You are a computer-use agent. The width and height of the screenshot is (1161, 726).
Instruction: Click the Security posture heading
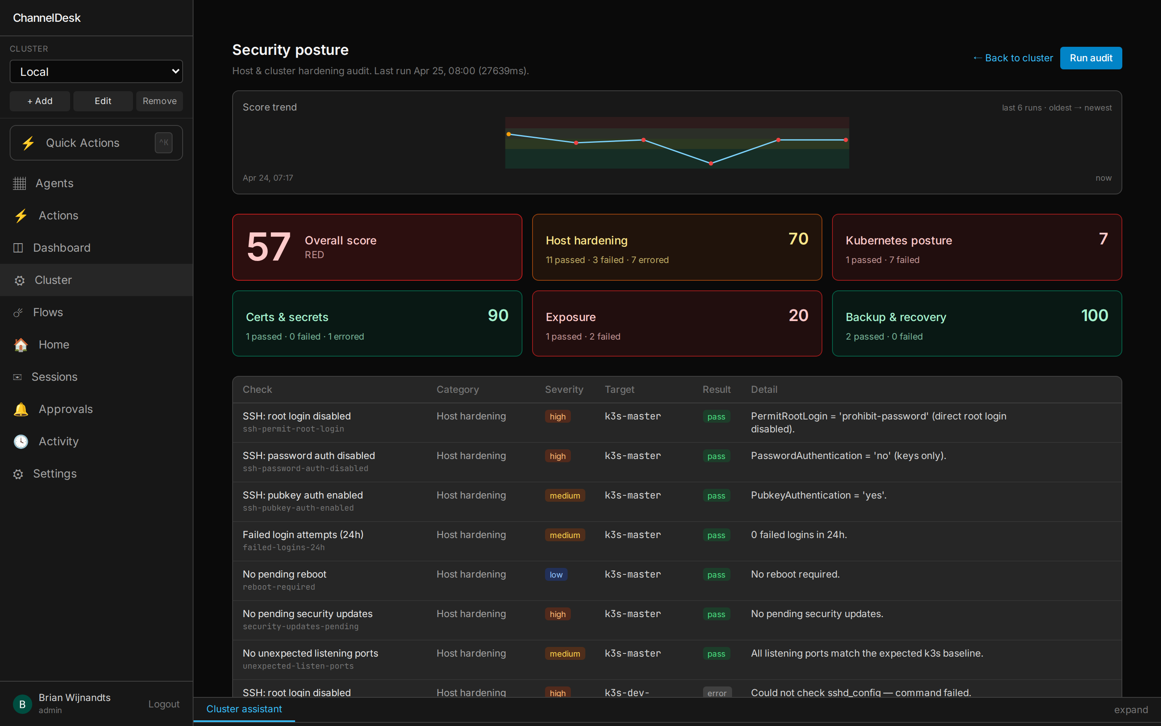pos(290,50)
